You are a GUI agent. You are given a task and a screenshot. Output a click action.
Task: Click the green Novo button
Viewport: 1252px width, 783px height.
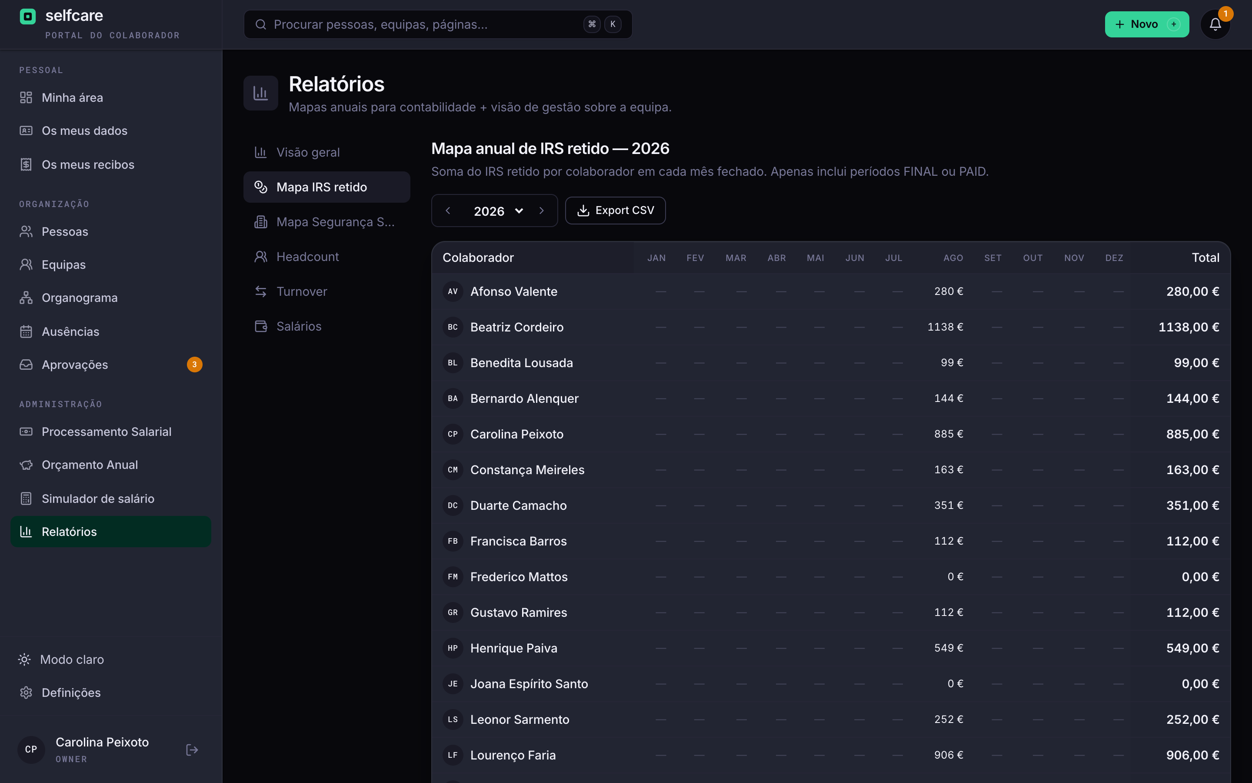[x=1146, y=24]
